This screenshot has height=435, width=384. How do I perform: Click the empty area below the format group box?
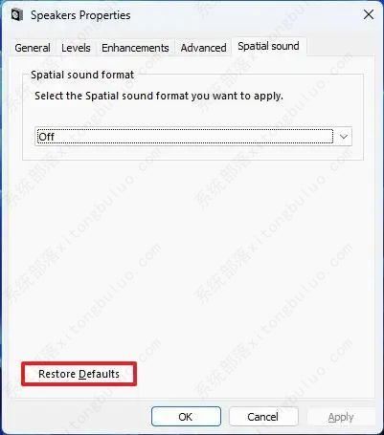[192, 255]
